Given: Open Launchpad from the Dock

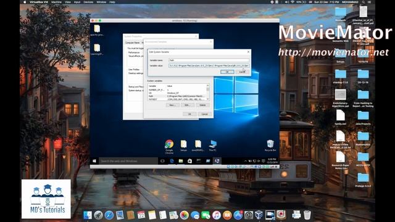Looking at the screenshot, I should (98, 215).
